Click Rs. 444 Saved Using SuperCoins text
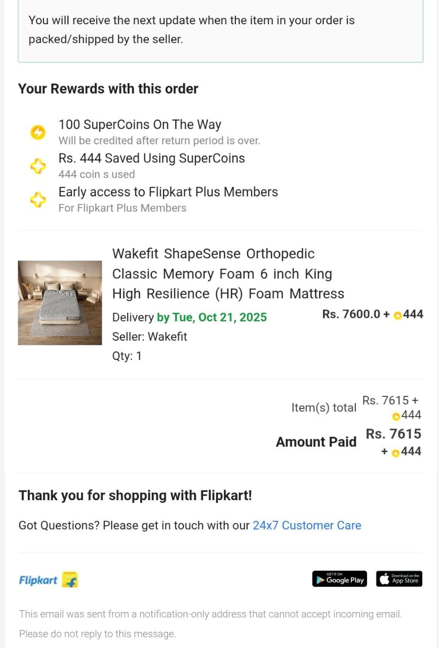The height and width of the screenshot is (648, 439). click(x=151, y=158)
